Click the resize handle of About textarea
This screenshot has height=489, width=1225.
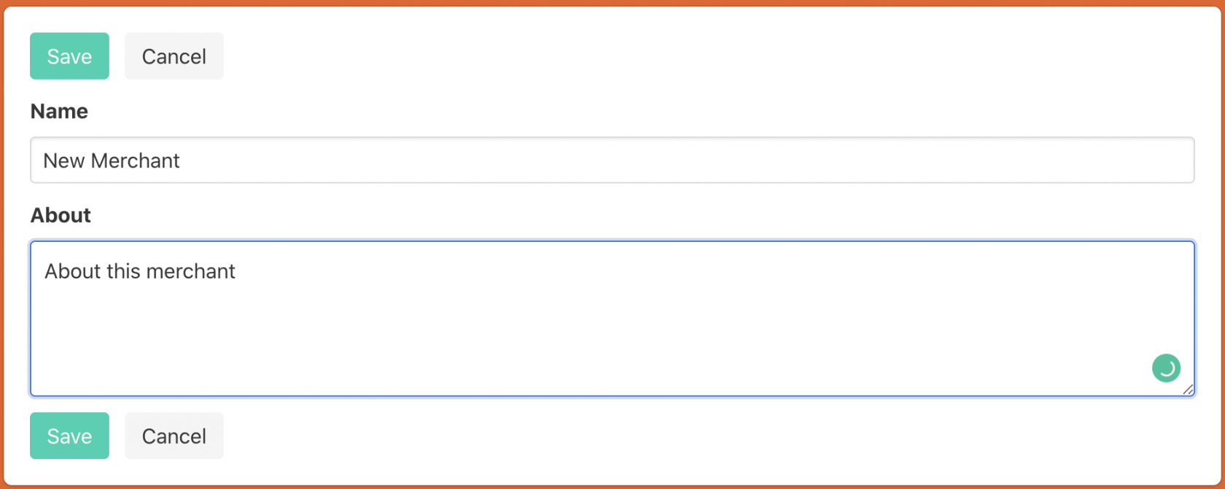[x=1188, y=390]
